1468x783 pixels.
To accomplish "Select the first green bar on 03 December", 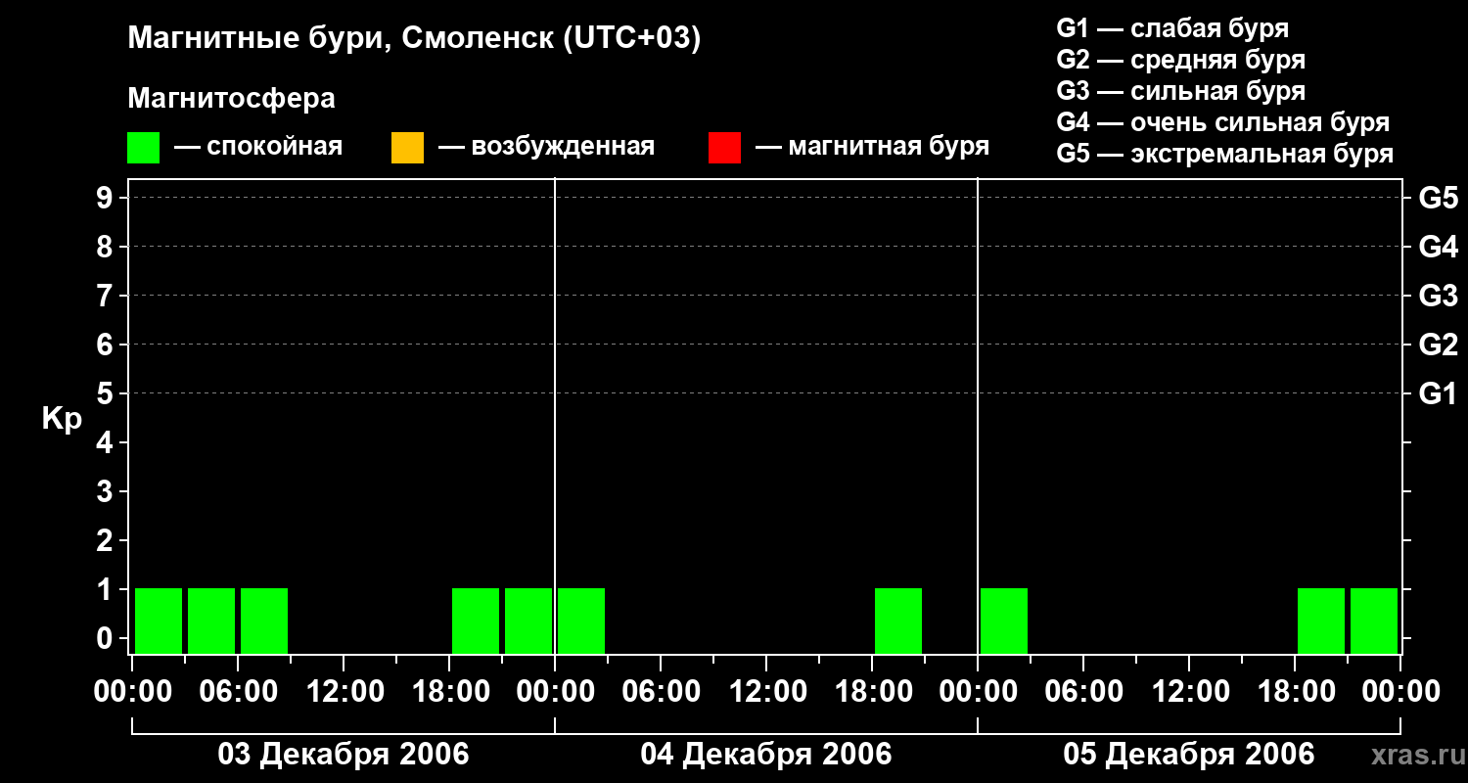I will (159, 621).
